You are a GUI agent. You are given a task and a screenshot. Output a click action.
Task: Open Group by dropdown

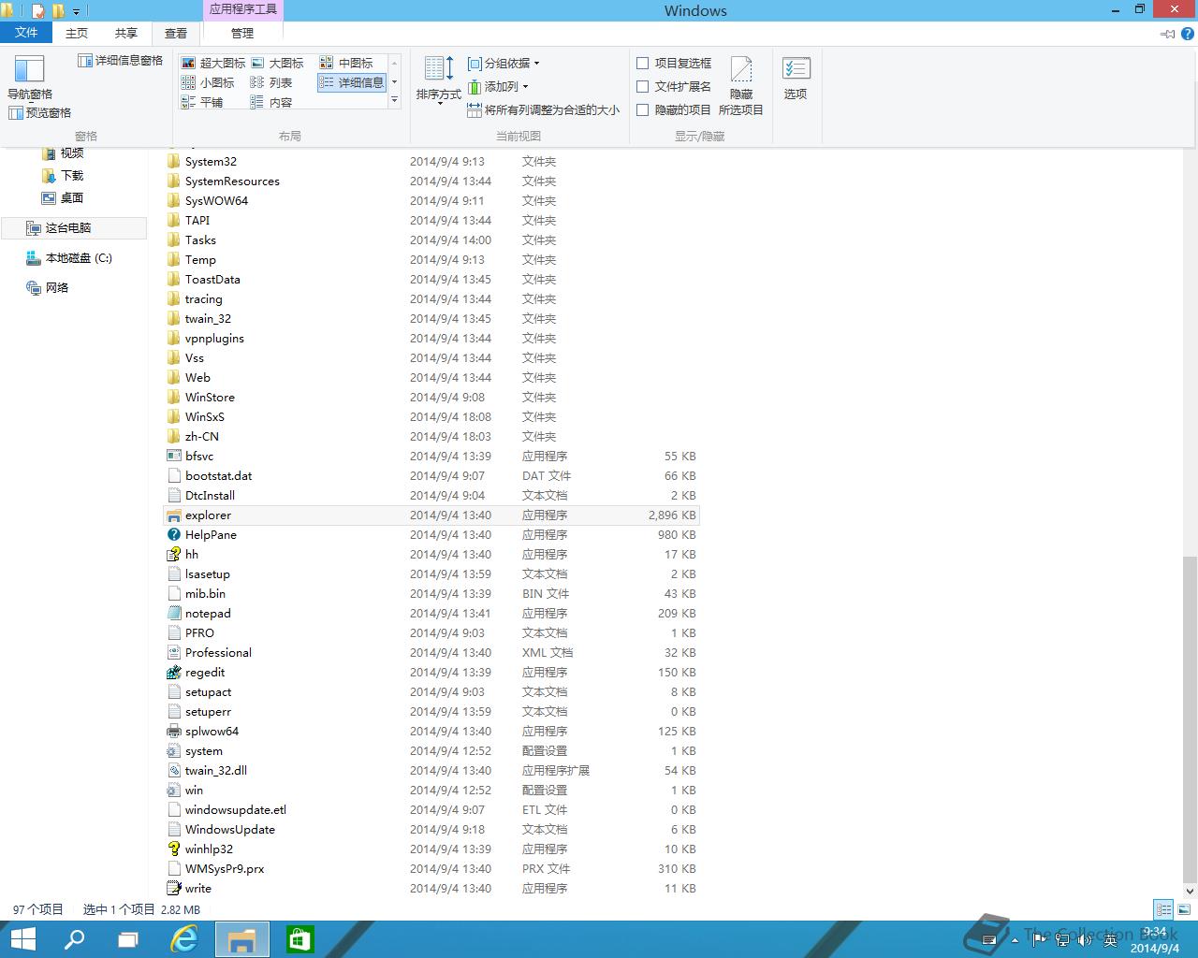[504, 64]
